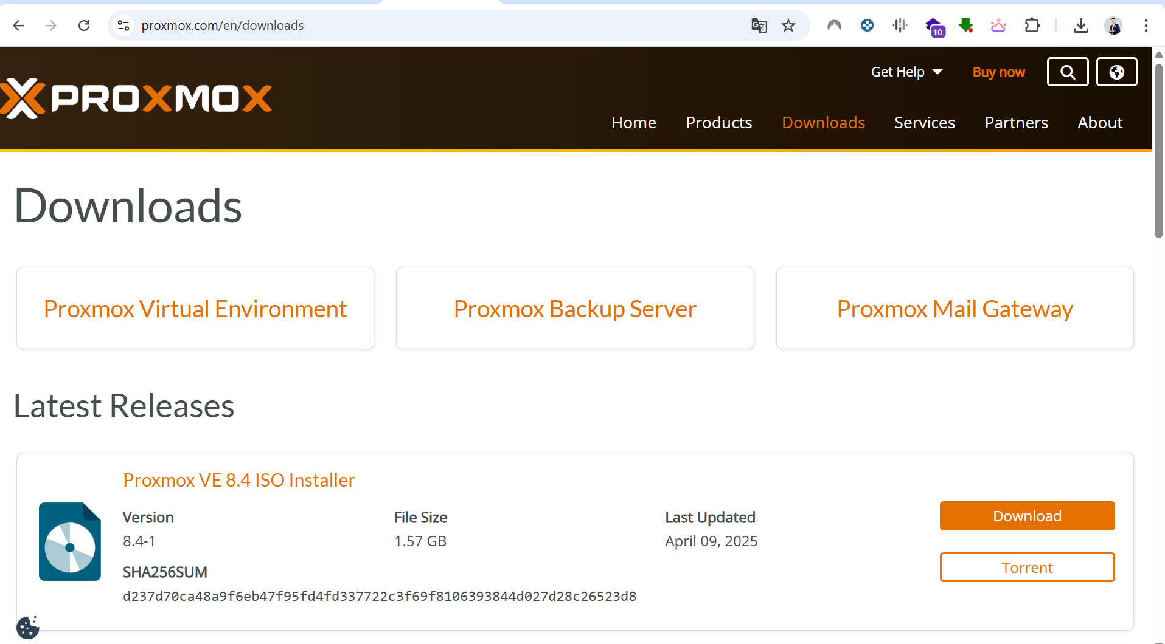Click the page vertical scrollbar thumb
The height and width of the screenshot is (644, 1165).
point(1158,152)
